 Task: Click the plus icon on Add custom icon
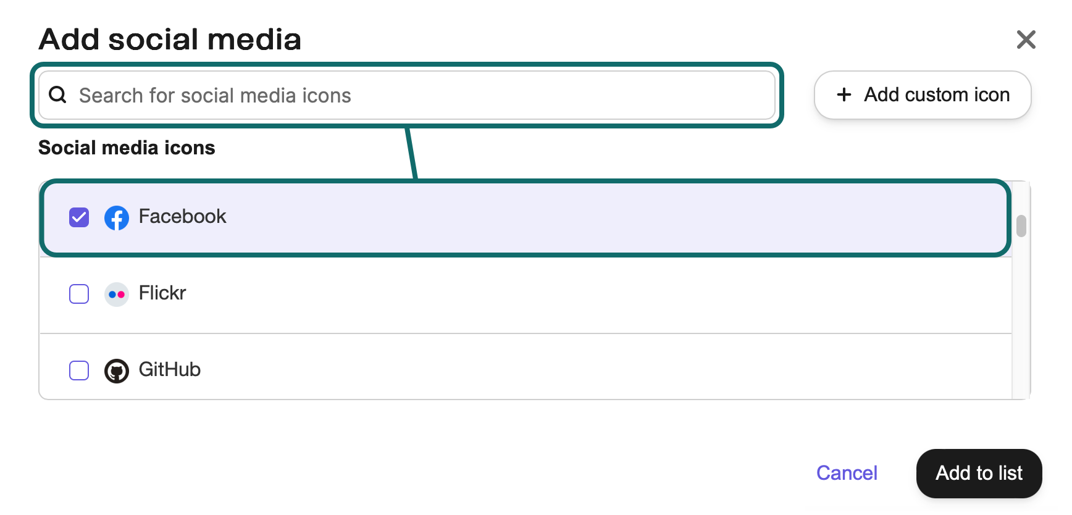(842, 94)
